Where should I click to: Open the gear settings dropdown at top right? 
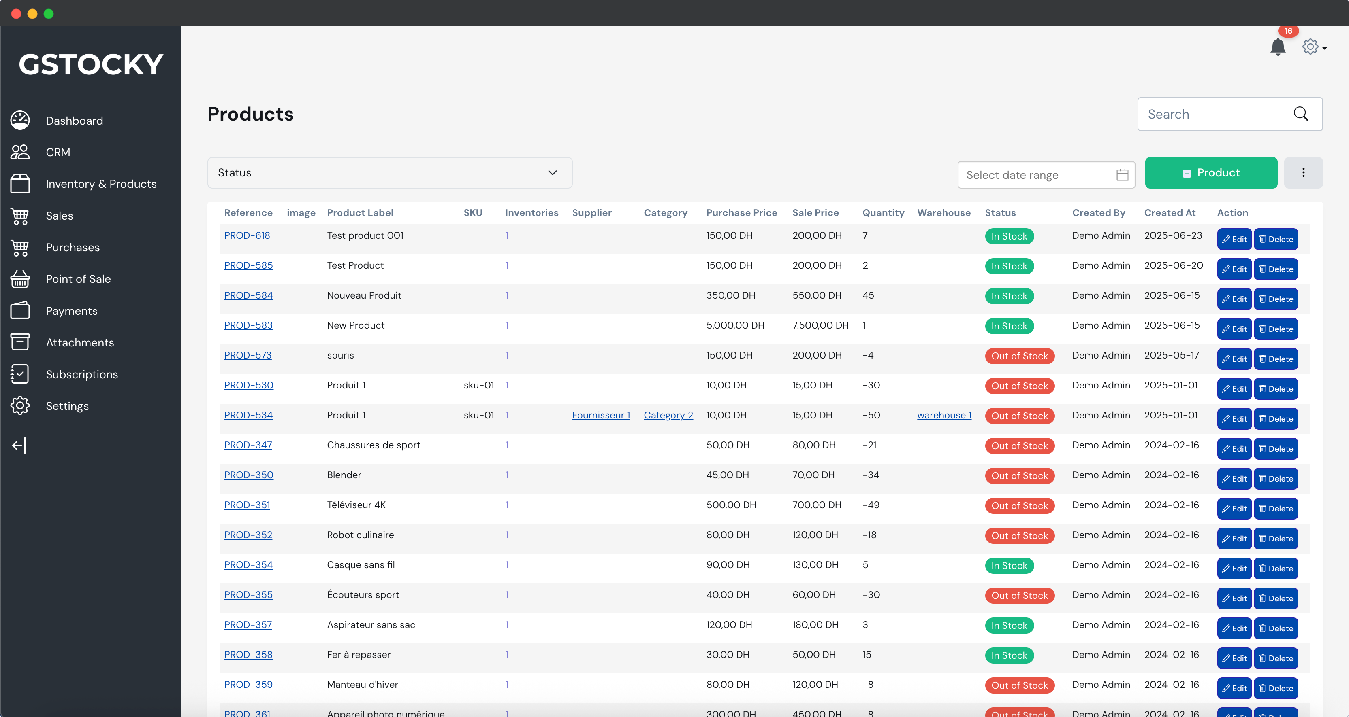(1315, 47)
